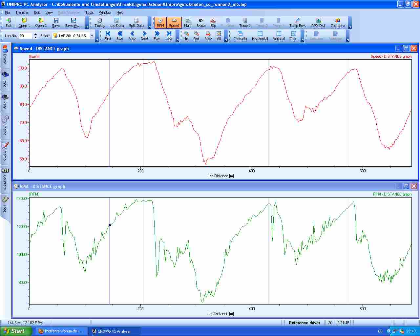Step backward with Bwd button
This screenshot has height=336, width=420.
pos(120,36)
